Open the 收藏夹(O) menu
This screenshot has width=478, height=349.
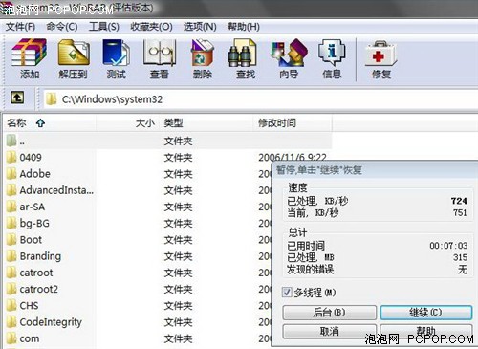coord(151,27)
